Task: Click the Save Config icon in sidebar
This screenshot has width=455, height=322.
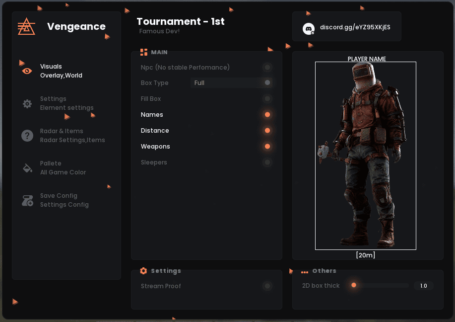Action: point(27,200)
